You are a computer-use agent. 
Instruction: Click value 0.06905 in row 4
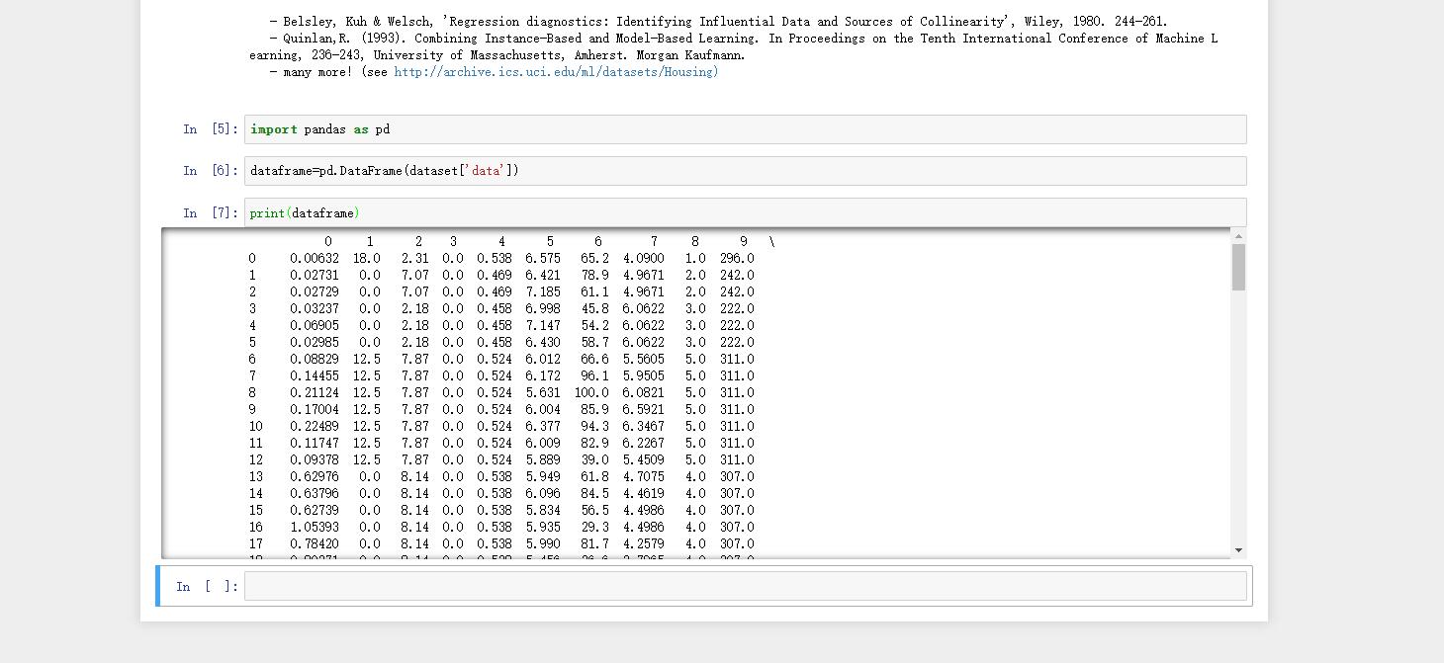click(x=315, y=326)
